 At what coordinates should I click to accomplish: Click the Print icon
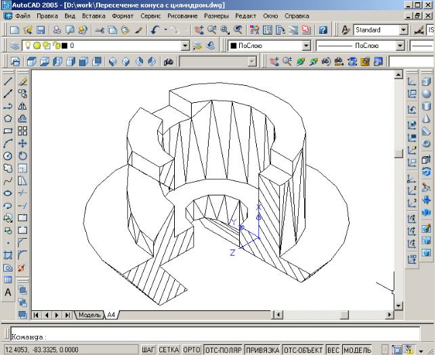[x=57, y=30]
